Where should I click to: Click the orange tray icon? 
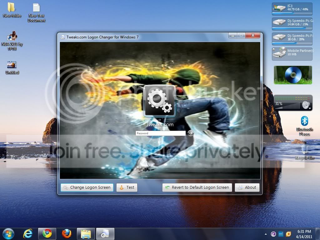(288, 234)
